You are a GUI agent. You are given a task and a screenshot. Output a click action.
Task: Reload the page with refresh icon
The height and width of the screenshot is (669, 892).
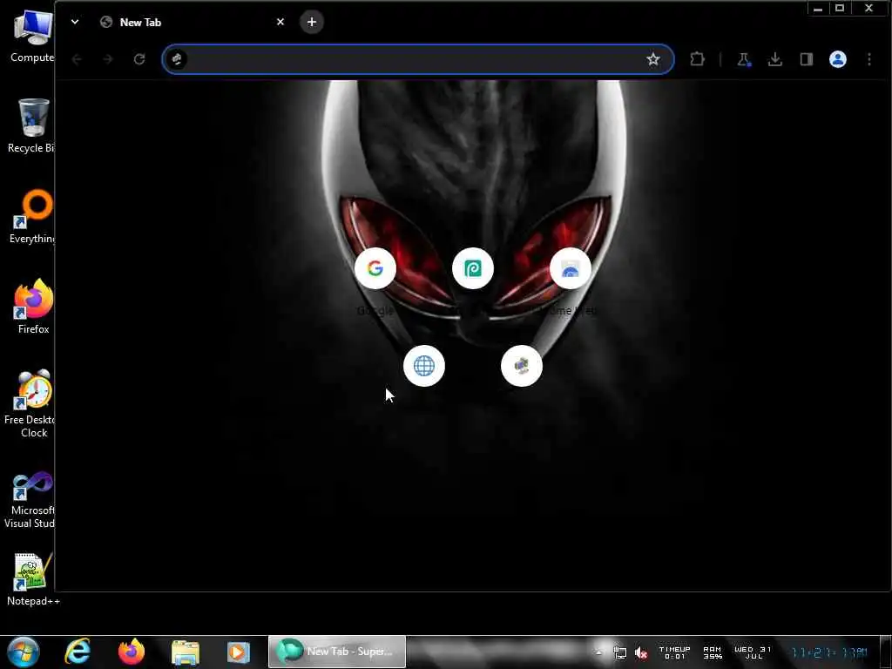tap(139, 59)
